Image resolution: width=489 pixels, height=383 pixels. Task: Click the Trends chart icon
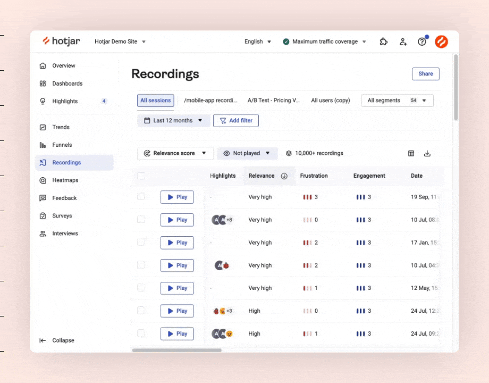[43, 127]
